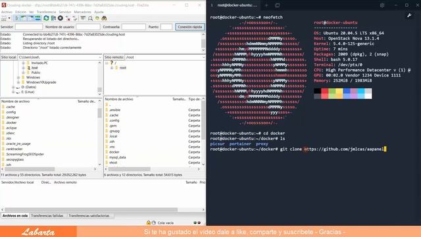This screenshot has height=237, width=421.
Task: Toggle the local directory tree display
Action: coord(24,18)
